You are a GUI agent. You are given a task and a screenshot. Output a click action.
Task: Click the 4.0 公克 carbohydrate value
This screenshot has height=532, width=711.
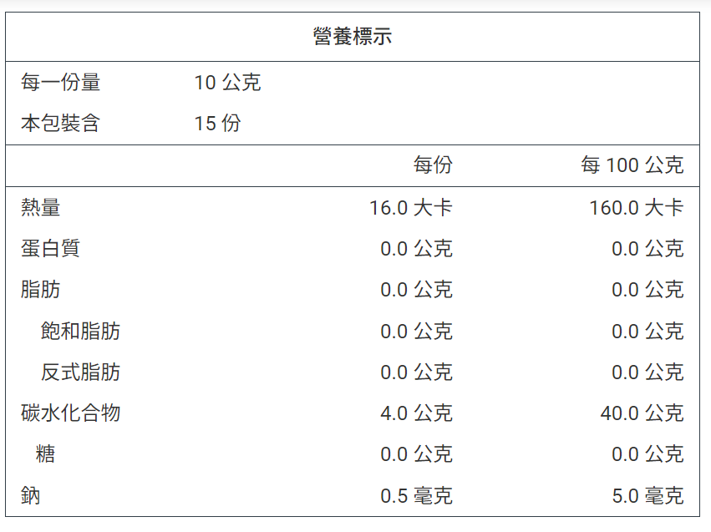click(x=416, y=413)
